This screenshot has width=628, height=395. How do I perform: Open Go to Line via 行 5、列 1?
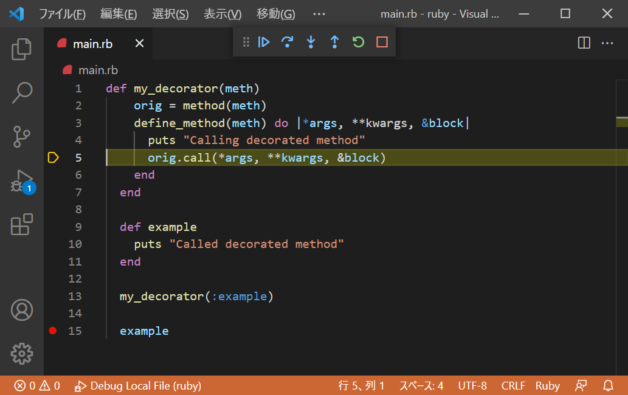point(361,386)
